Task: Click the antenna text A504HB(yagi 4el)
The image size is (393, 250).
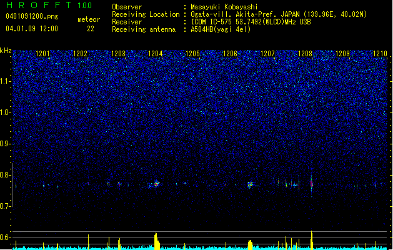Action: pos(221,29)
